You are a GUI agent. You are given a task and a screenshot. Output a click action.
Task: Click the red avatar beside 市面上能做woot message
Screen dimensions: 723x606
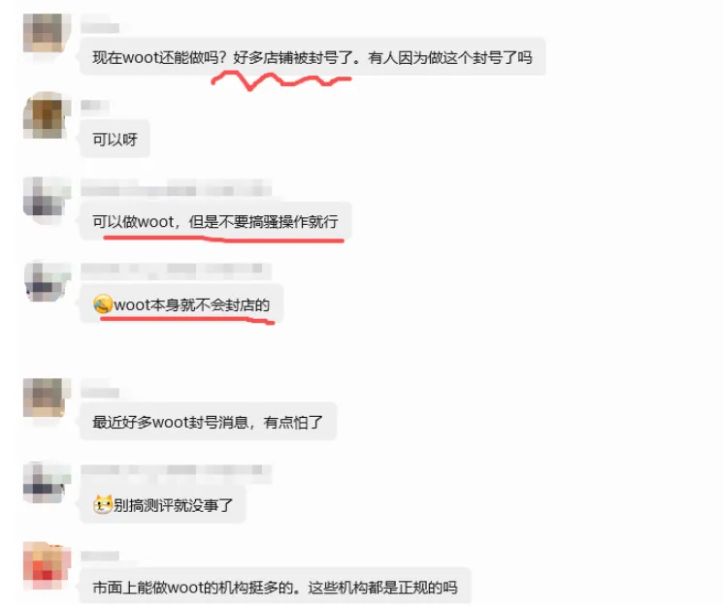coord(47,565)
